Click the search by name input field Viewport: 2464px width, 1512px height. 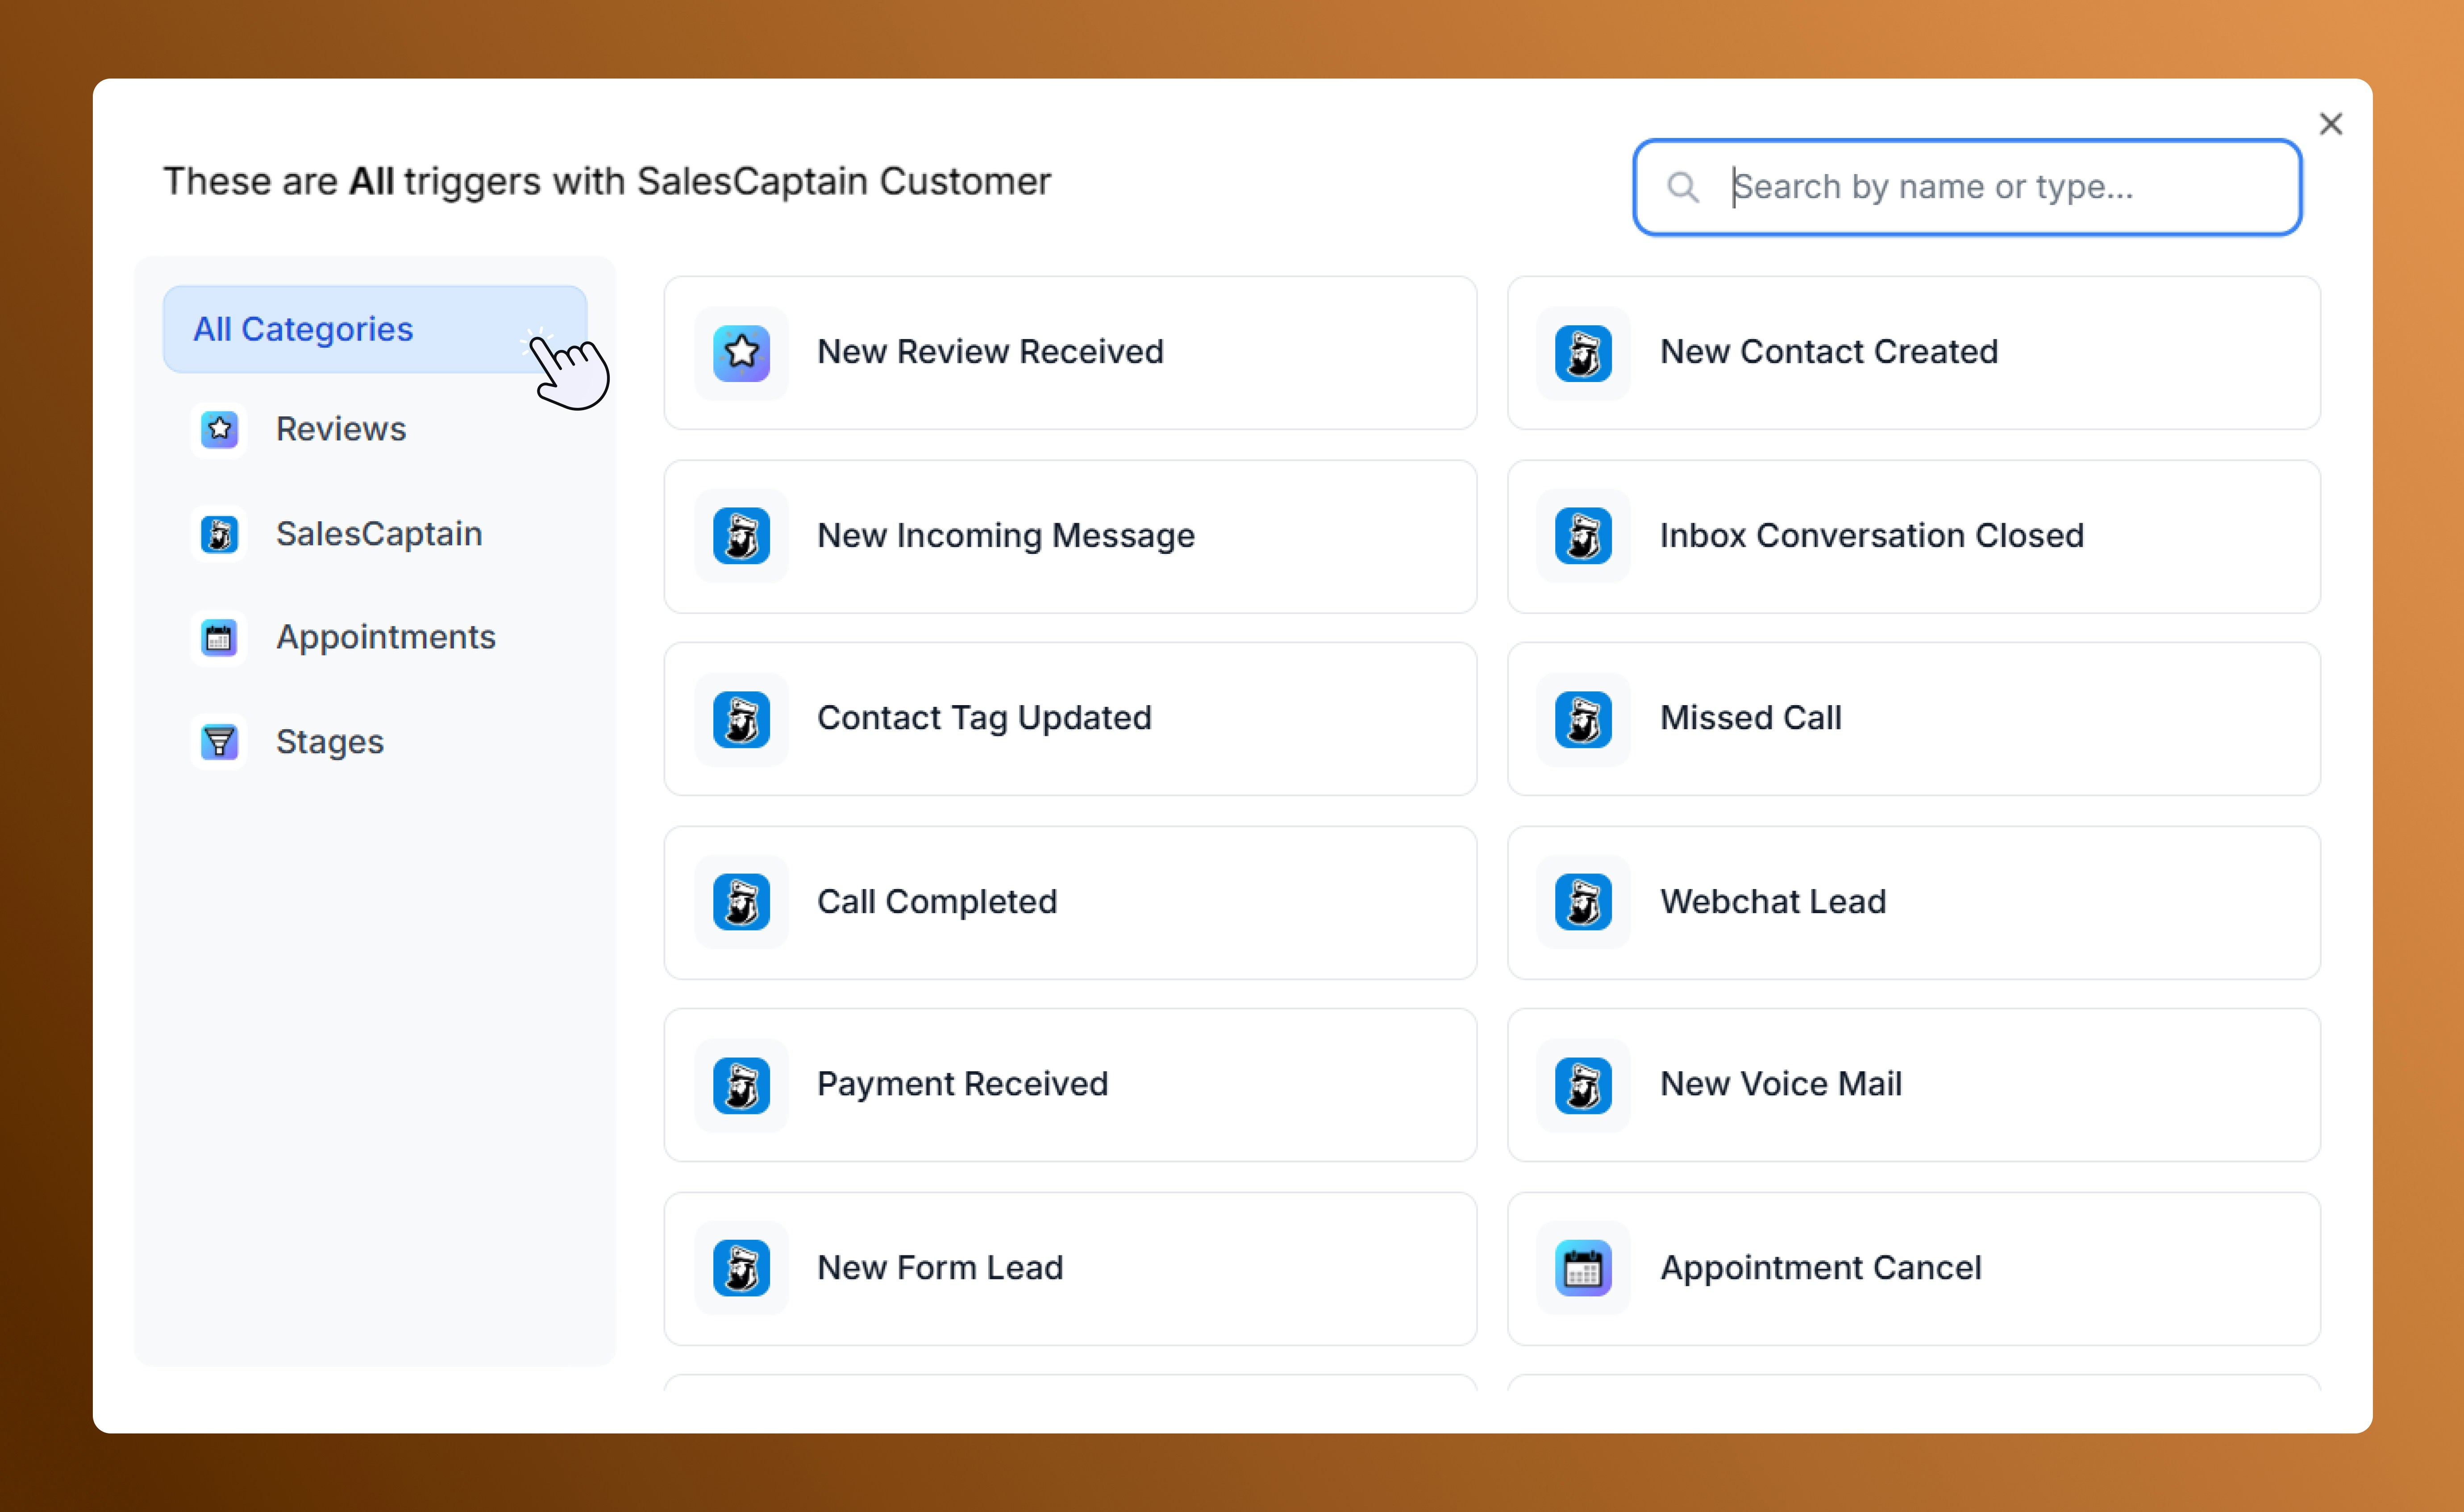pyautogui.click(x=1966, y=187)
